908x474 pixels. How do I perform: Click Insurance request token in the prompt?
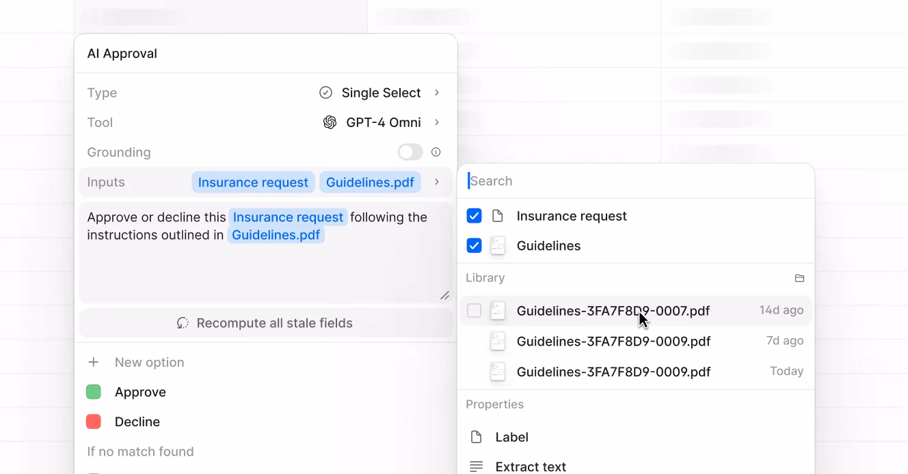(288, 217)
